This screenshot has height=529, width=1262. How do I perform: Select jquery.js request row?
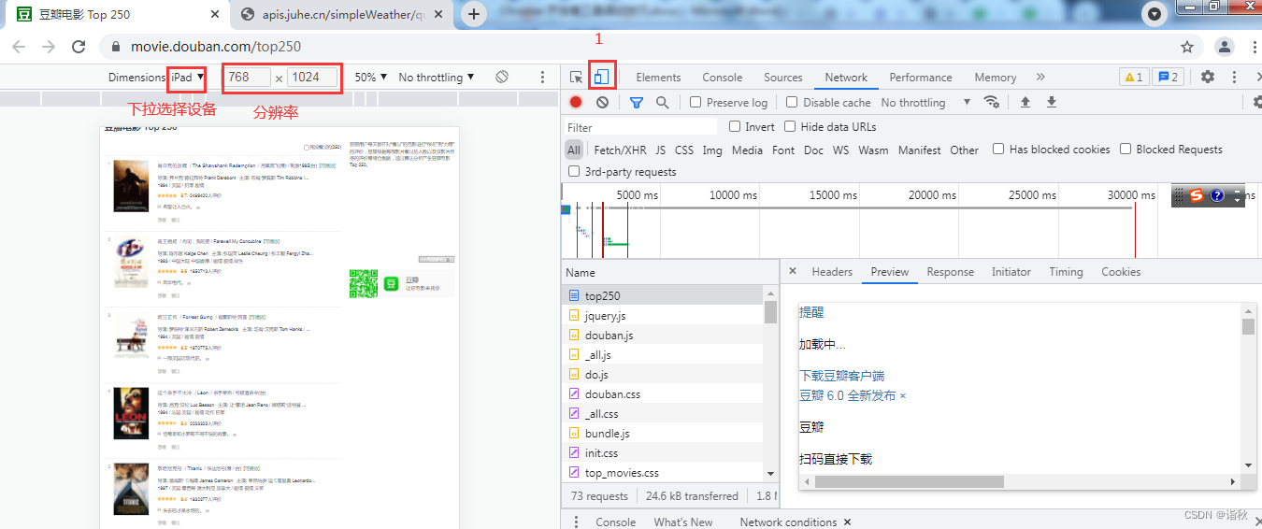pos(663,316)
